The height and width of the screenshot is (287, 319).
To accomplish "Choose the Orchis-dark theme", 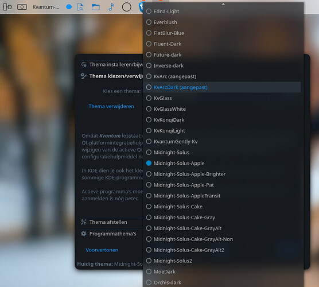I will [x=222, y=282].
